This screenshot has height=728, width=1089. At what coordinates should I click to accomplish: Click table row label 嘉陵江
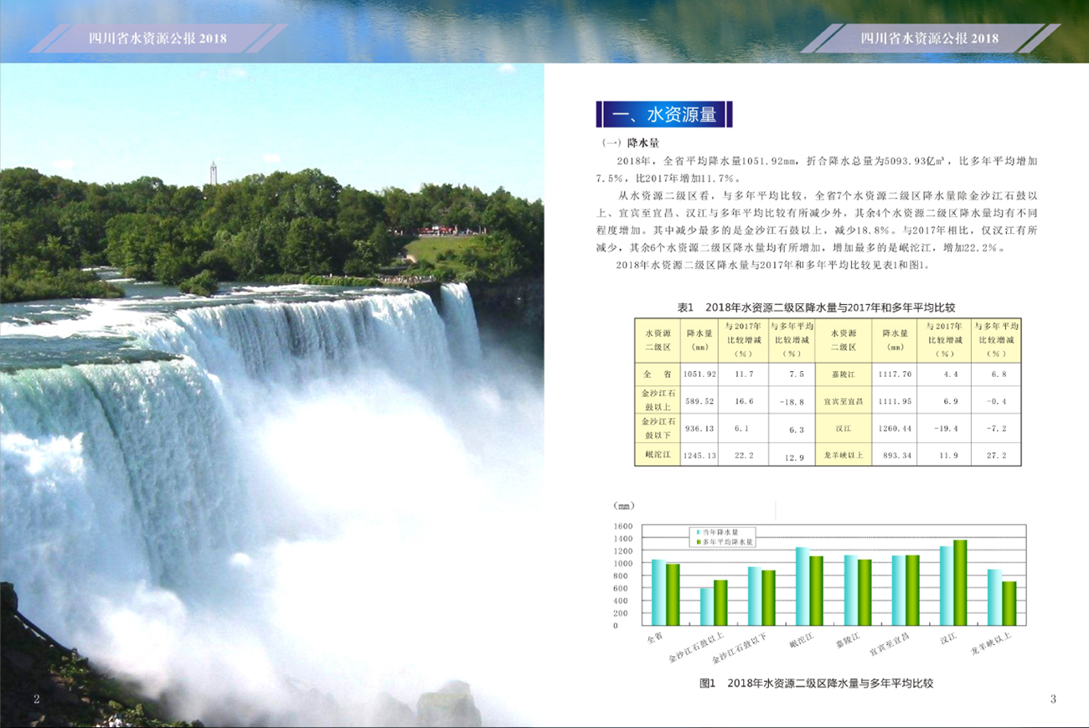coord(842,374)
